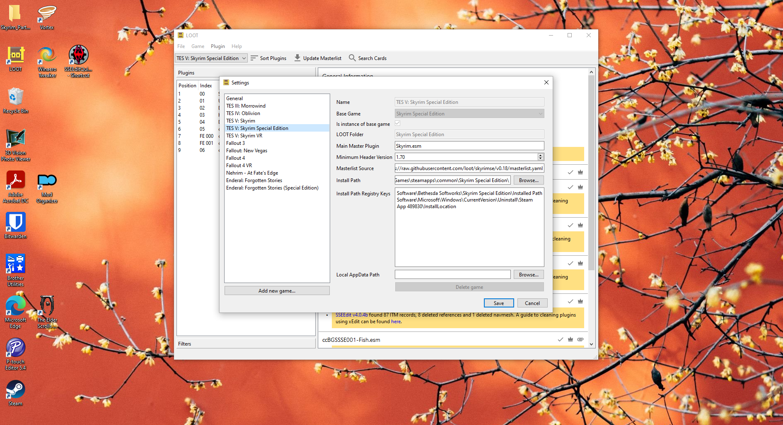The height and width of the screenshot is (425, 783).
Task: Open Search Cards via magnifier icon
Action: [352, 58]
